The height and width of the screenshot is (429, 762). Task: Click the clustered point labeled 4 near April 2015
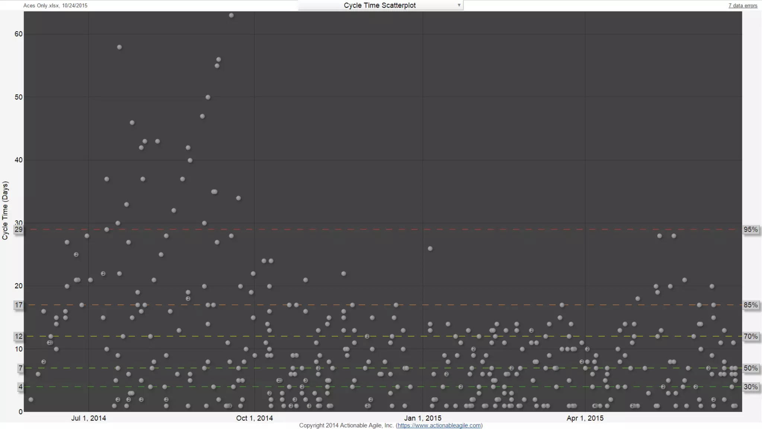[595, 406]
